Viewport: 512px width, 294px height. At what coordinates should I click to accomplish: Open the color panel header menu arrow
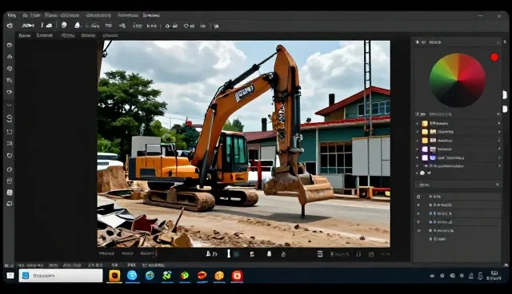(x=498, y=42)
